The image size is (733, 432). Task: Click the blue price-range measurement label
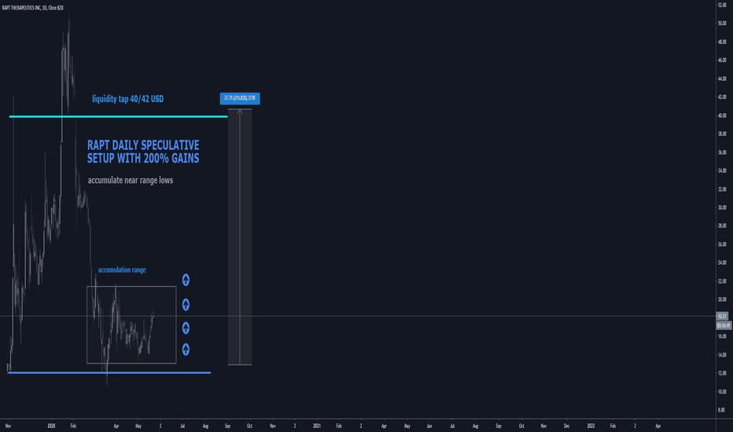(x=240, y=98)
